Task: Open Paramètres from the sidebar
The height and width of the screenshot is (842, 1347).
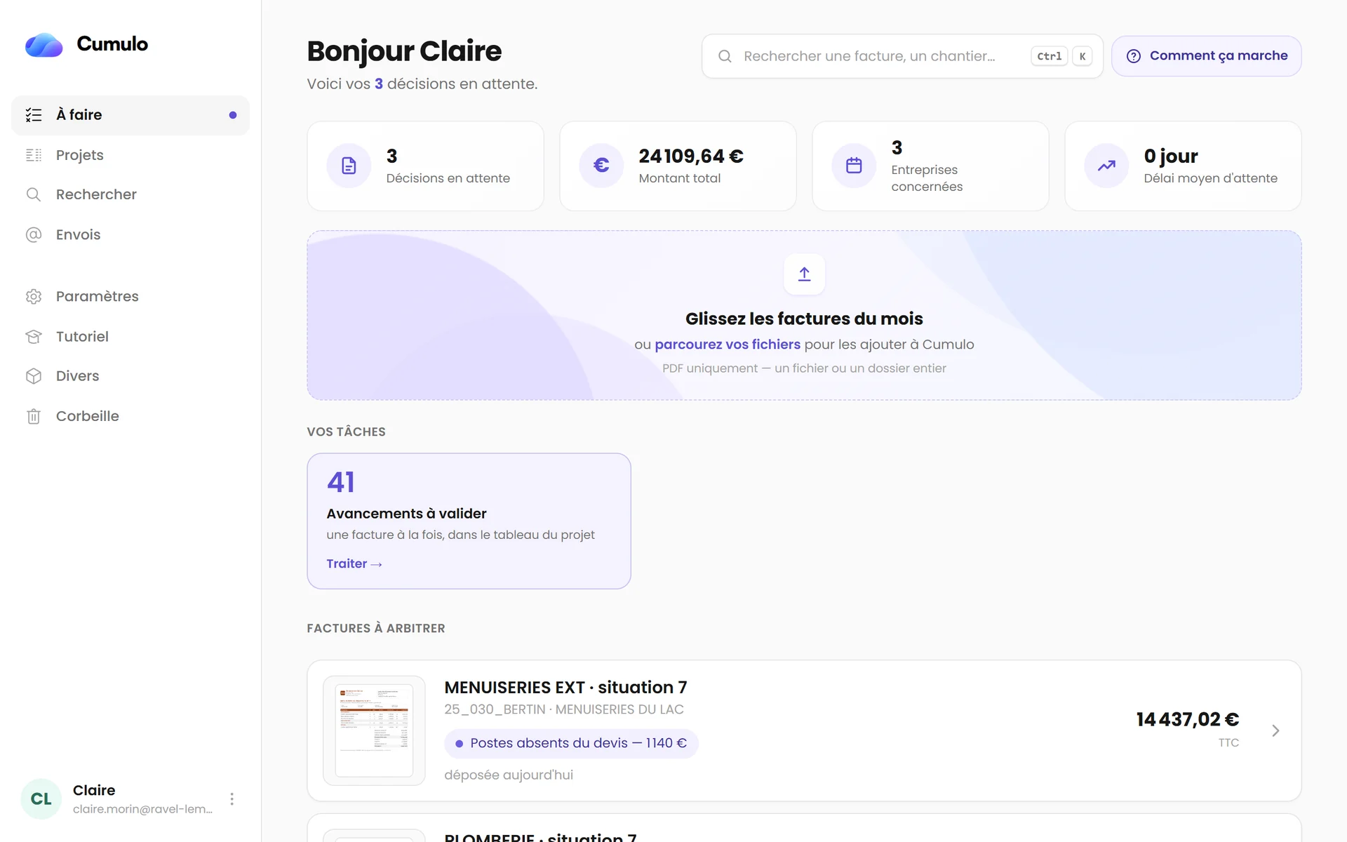Action: (130, 296)
